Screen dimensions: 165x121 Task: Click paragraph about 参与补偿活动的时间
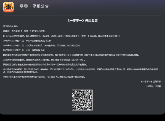tap(81, 71)
